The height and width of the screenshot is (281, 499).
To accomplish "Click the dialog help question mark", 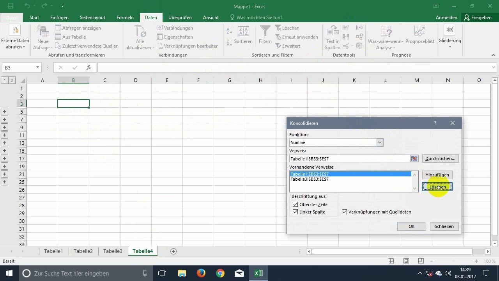I will pyautogui.click(x=435, y=123).
